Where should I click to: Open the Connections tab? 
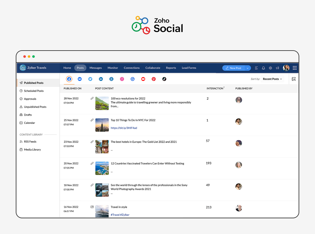[132, 68]
